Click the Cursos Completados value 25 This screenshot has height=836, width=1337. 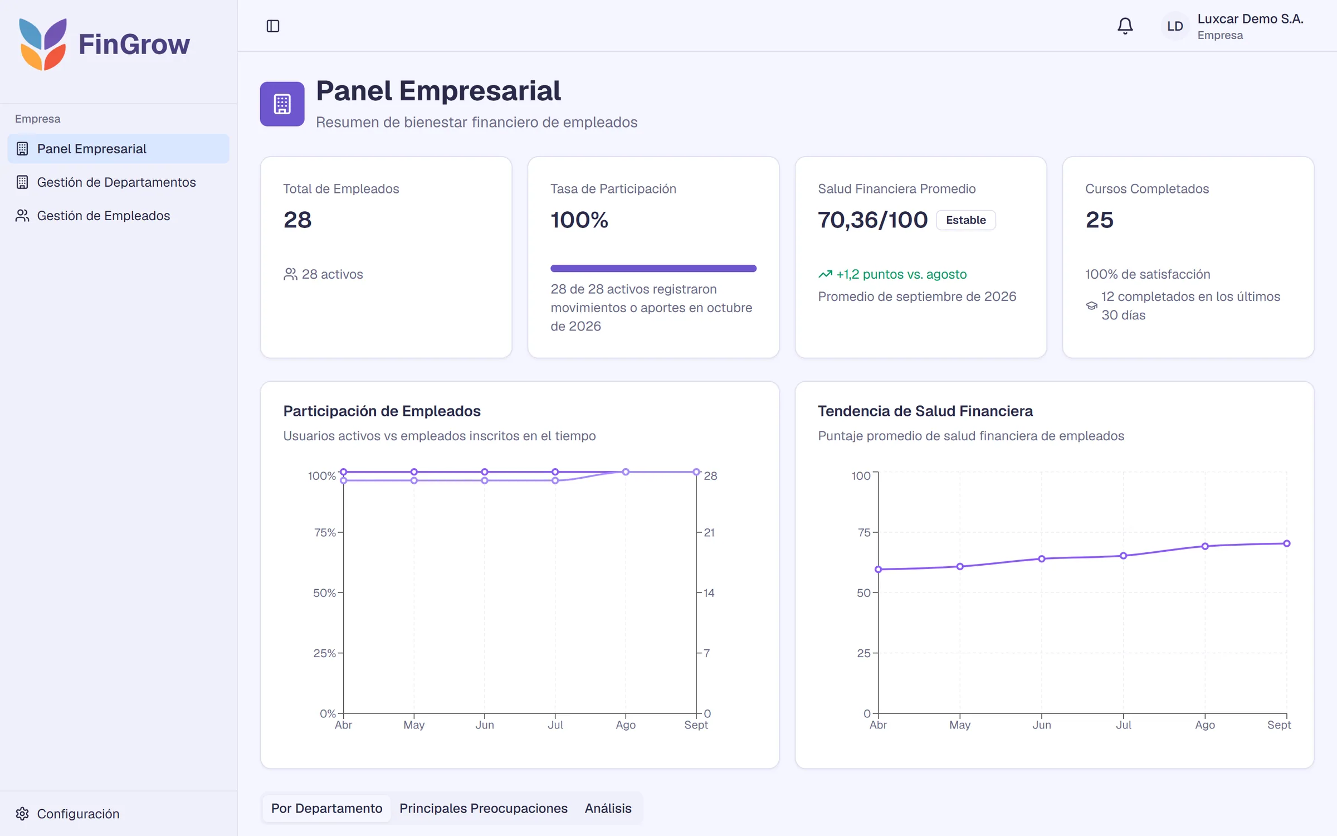(x=1099, y=220)
